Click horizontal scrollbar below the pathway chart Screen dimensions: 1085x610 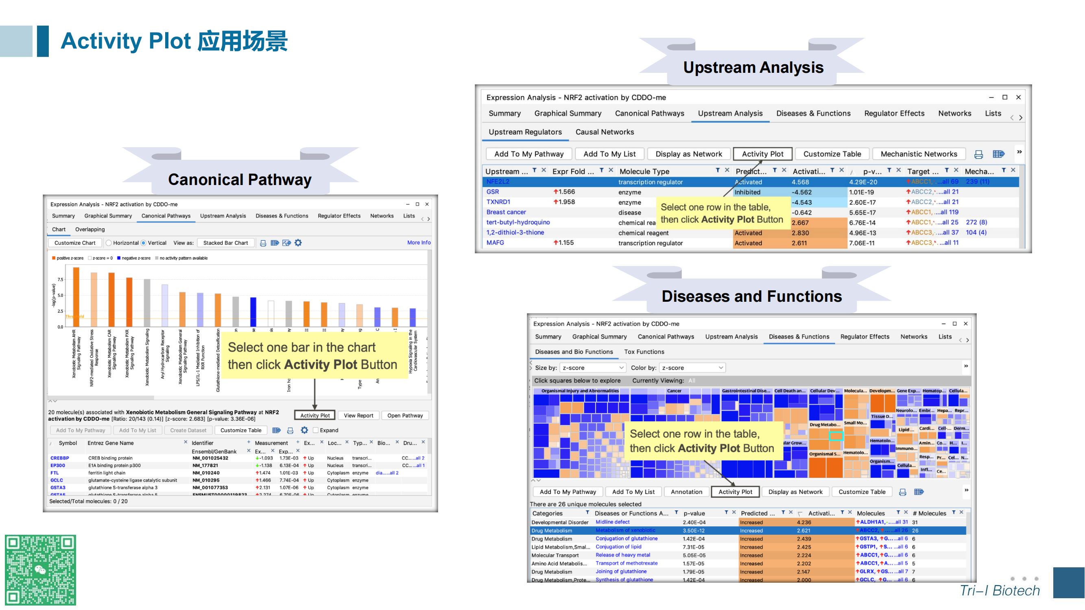click(101, 397)
